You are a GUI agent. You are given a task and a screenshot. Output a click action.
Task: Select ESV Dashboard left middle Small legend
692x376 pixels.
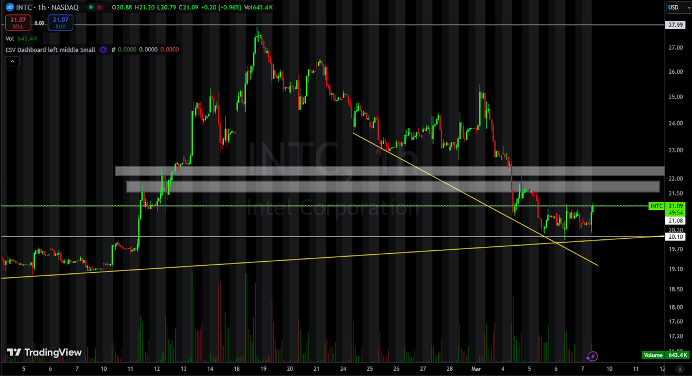click(x=50, y=50)
